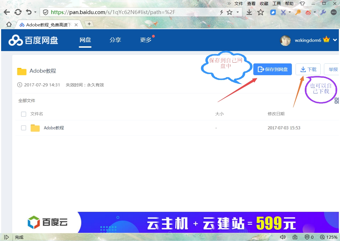Click the password key icon in toolbar
Image resolution: width=340 pixels, height=241 pixels.
click(298, 12)
